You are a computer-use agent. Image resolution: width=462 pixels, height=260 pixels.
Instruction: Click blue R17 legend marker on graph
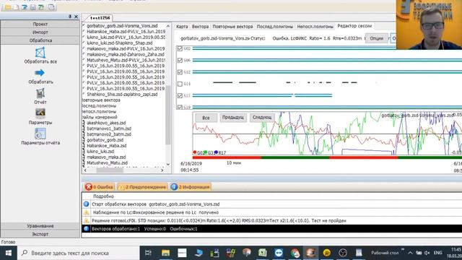[x=216, y=152]
